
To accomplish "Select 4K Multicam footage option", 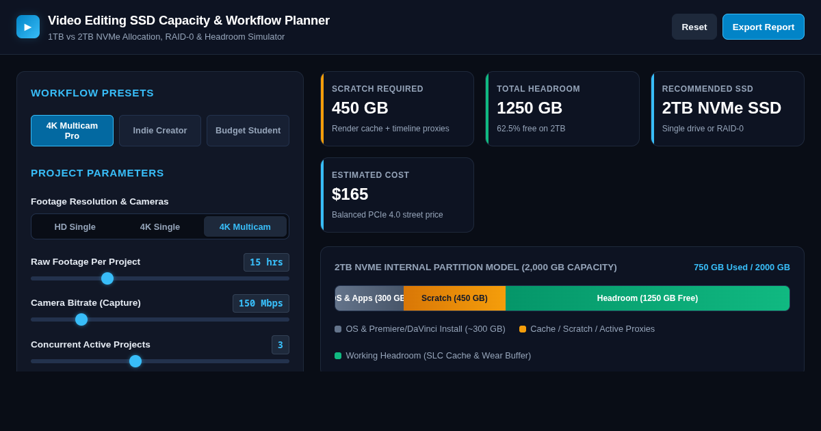I will [x=245, y=226].
